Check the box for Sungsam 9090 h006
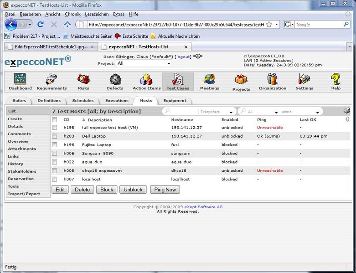 [55, 154]
